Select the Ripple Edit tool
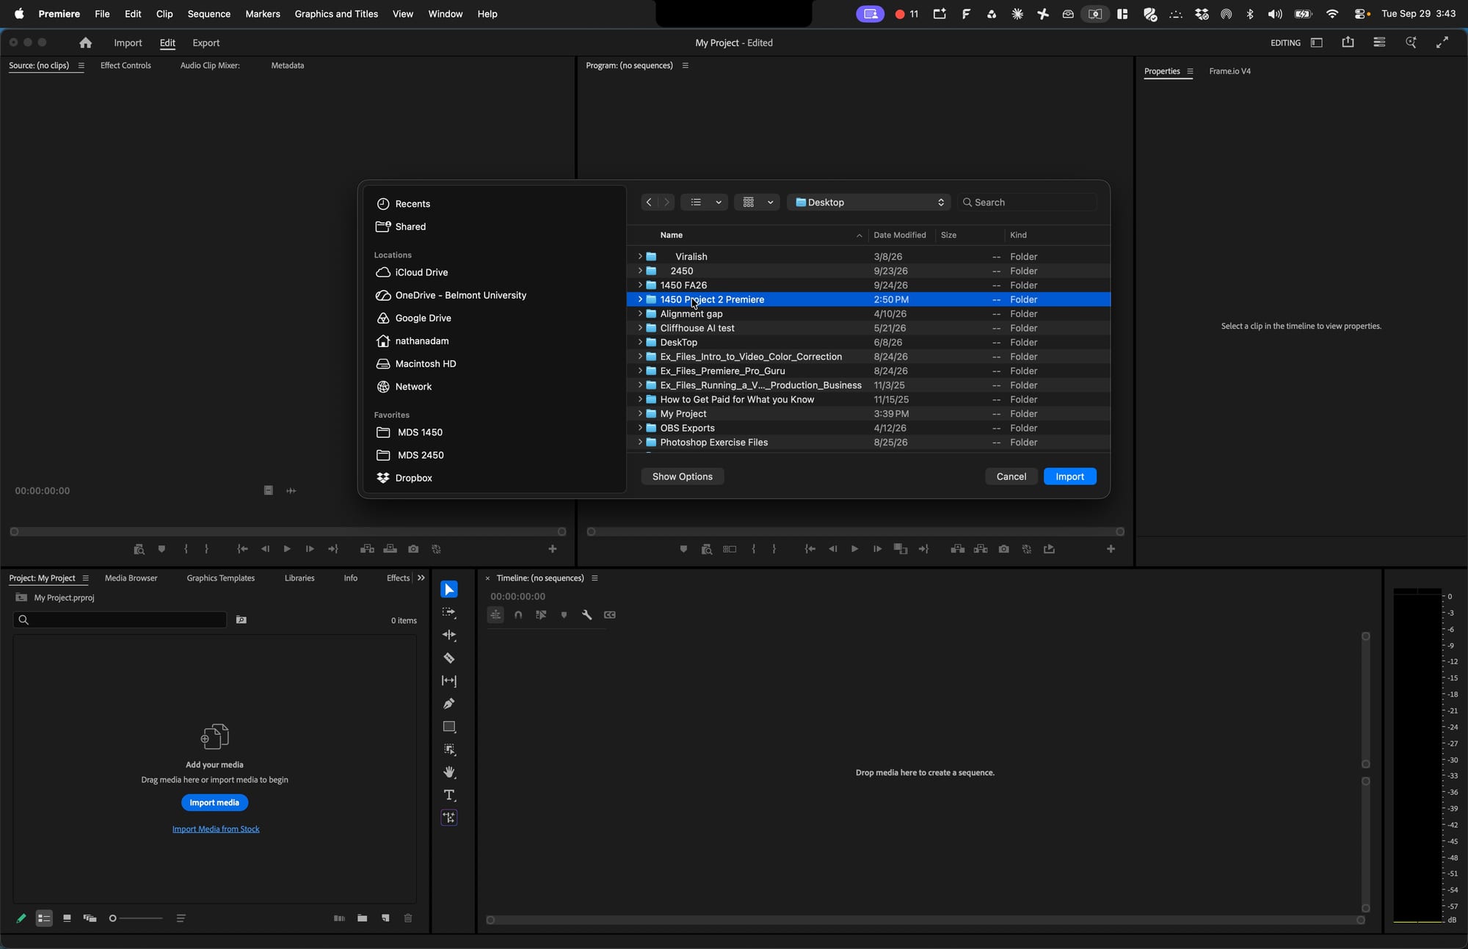This screenshot has height=949, width=1468. pyautogui.click(x=449, y=635)
